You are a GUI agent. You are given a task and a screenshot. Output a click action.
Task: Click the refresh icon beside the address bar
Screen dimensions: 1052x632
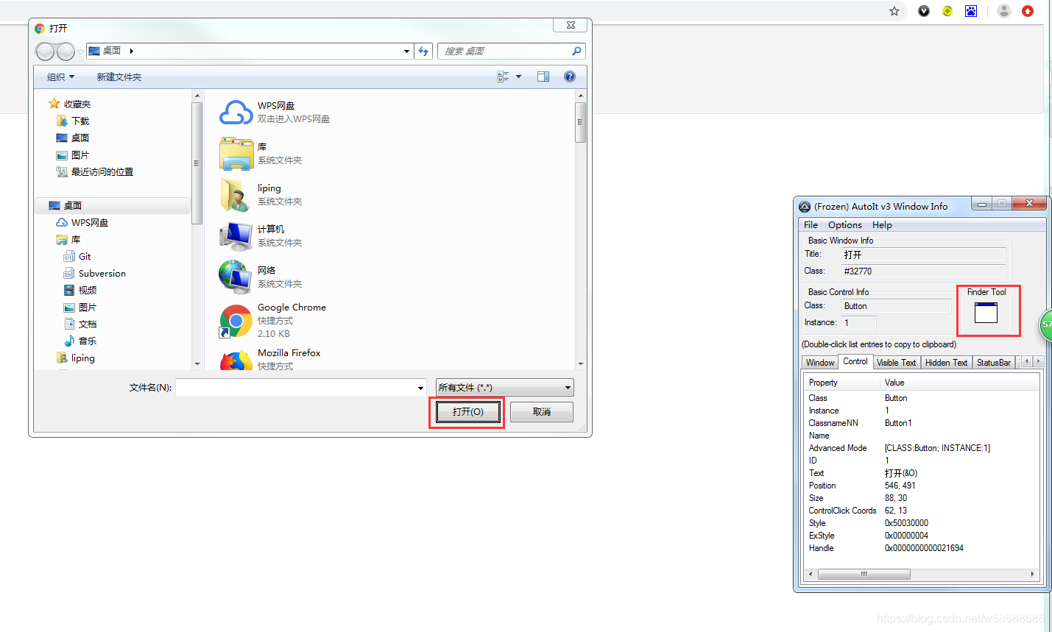(x=423, y=51)
